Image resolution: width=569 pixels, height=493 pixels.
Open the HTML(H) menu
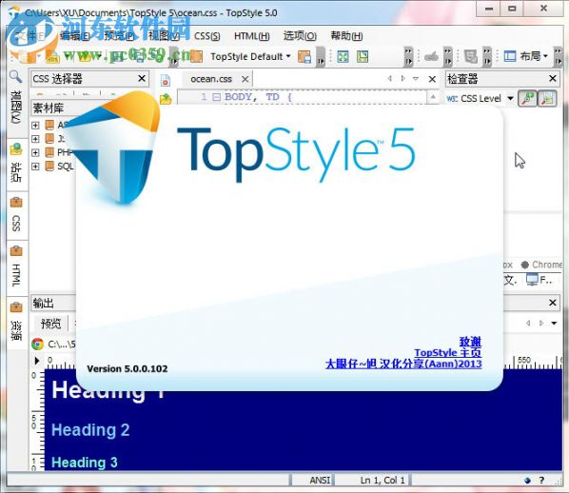(251, 36)
